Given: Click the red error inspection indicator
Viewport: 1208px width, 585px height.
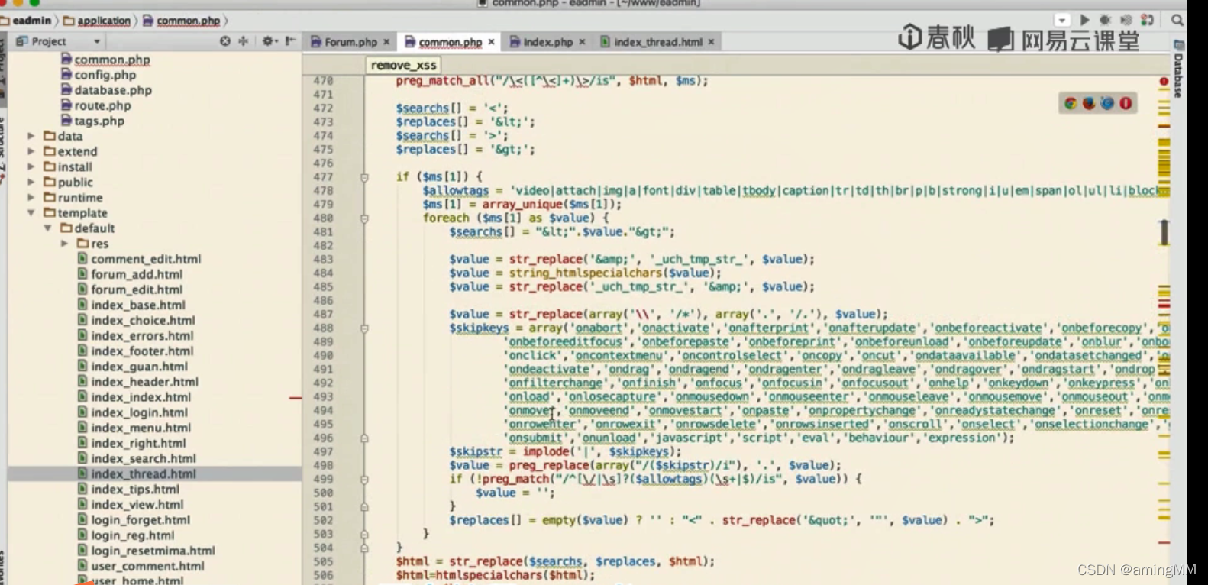Looking at the screenshot, I should click(1164, 81).
